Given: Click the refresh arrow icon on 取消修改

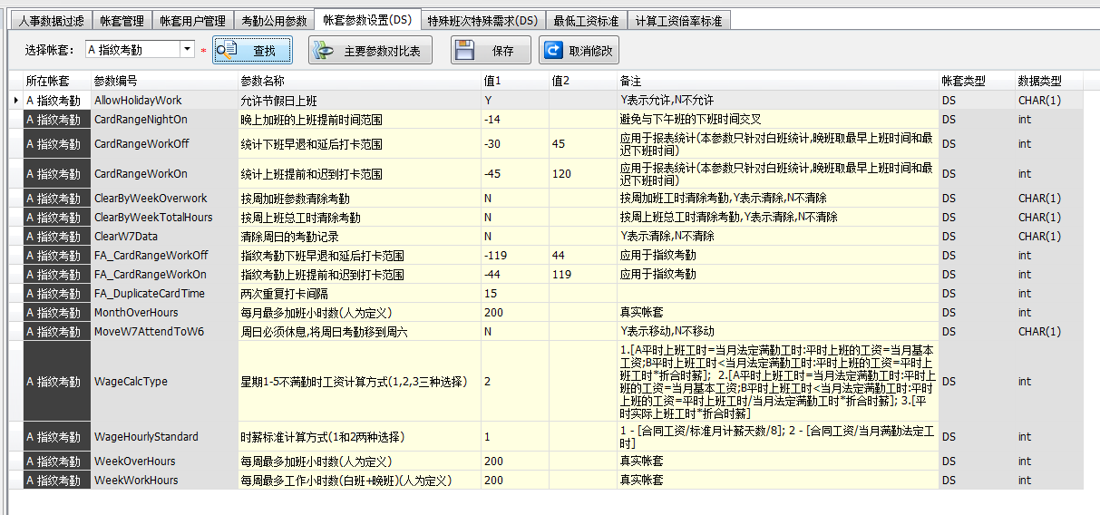Looking at the screenshot, I should (x=552, y=51).
